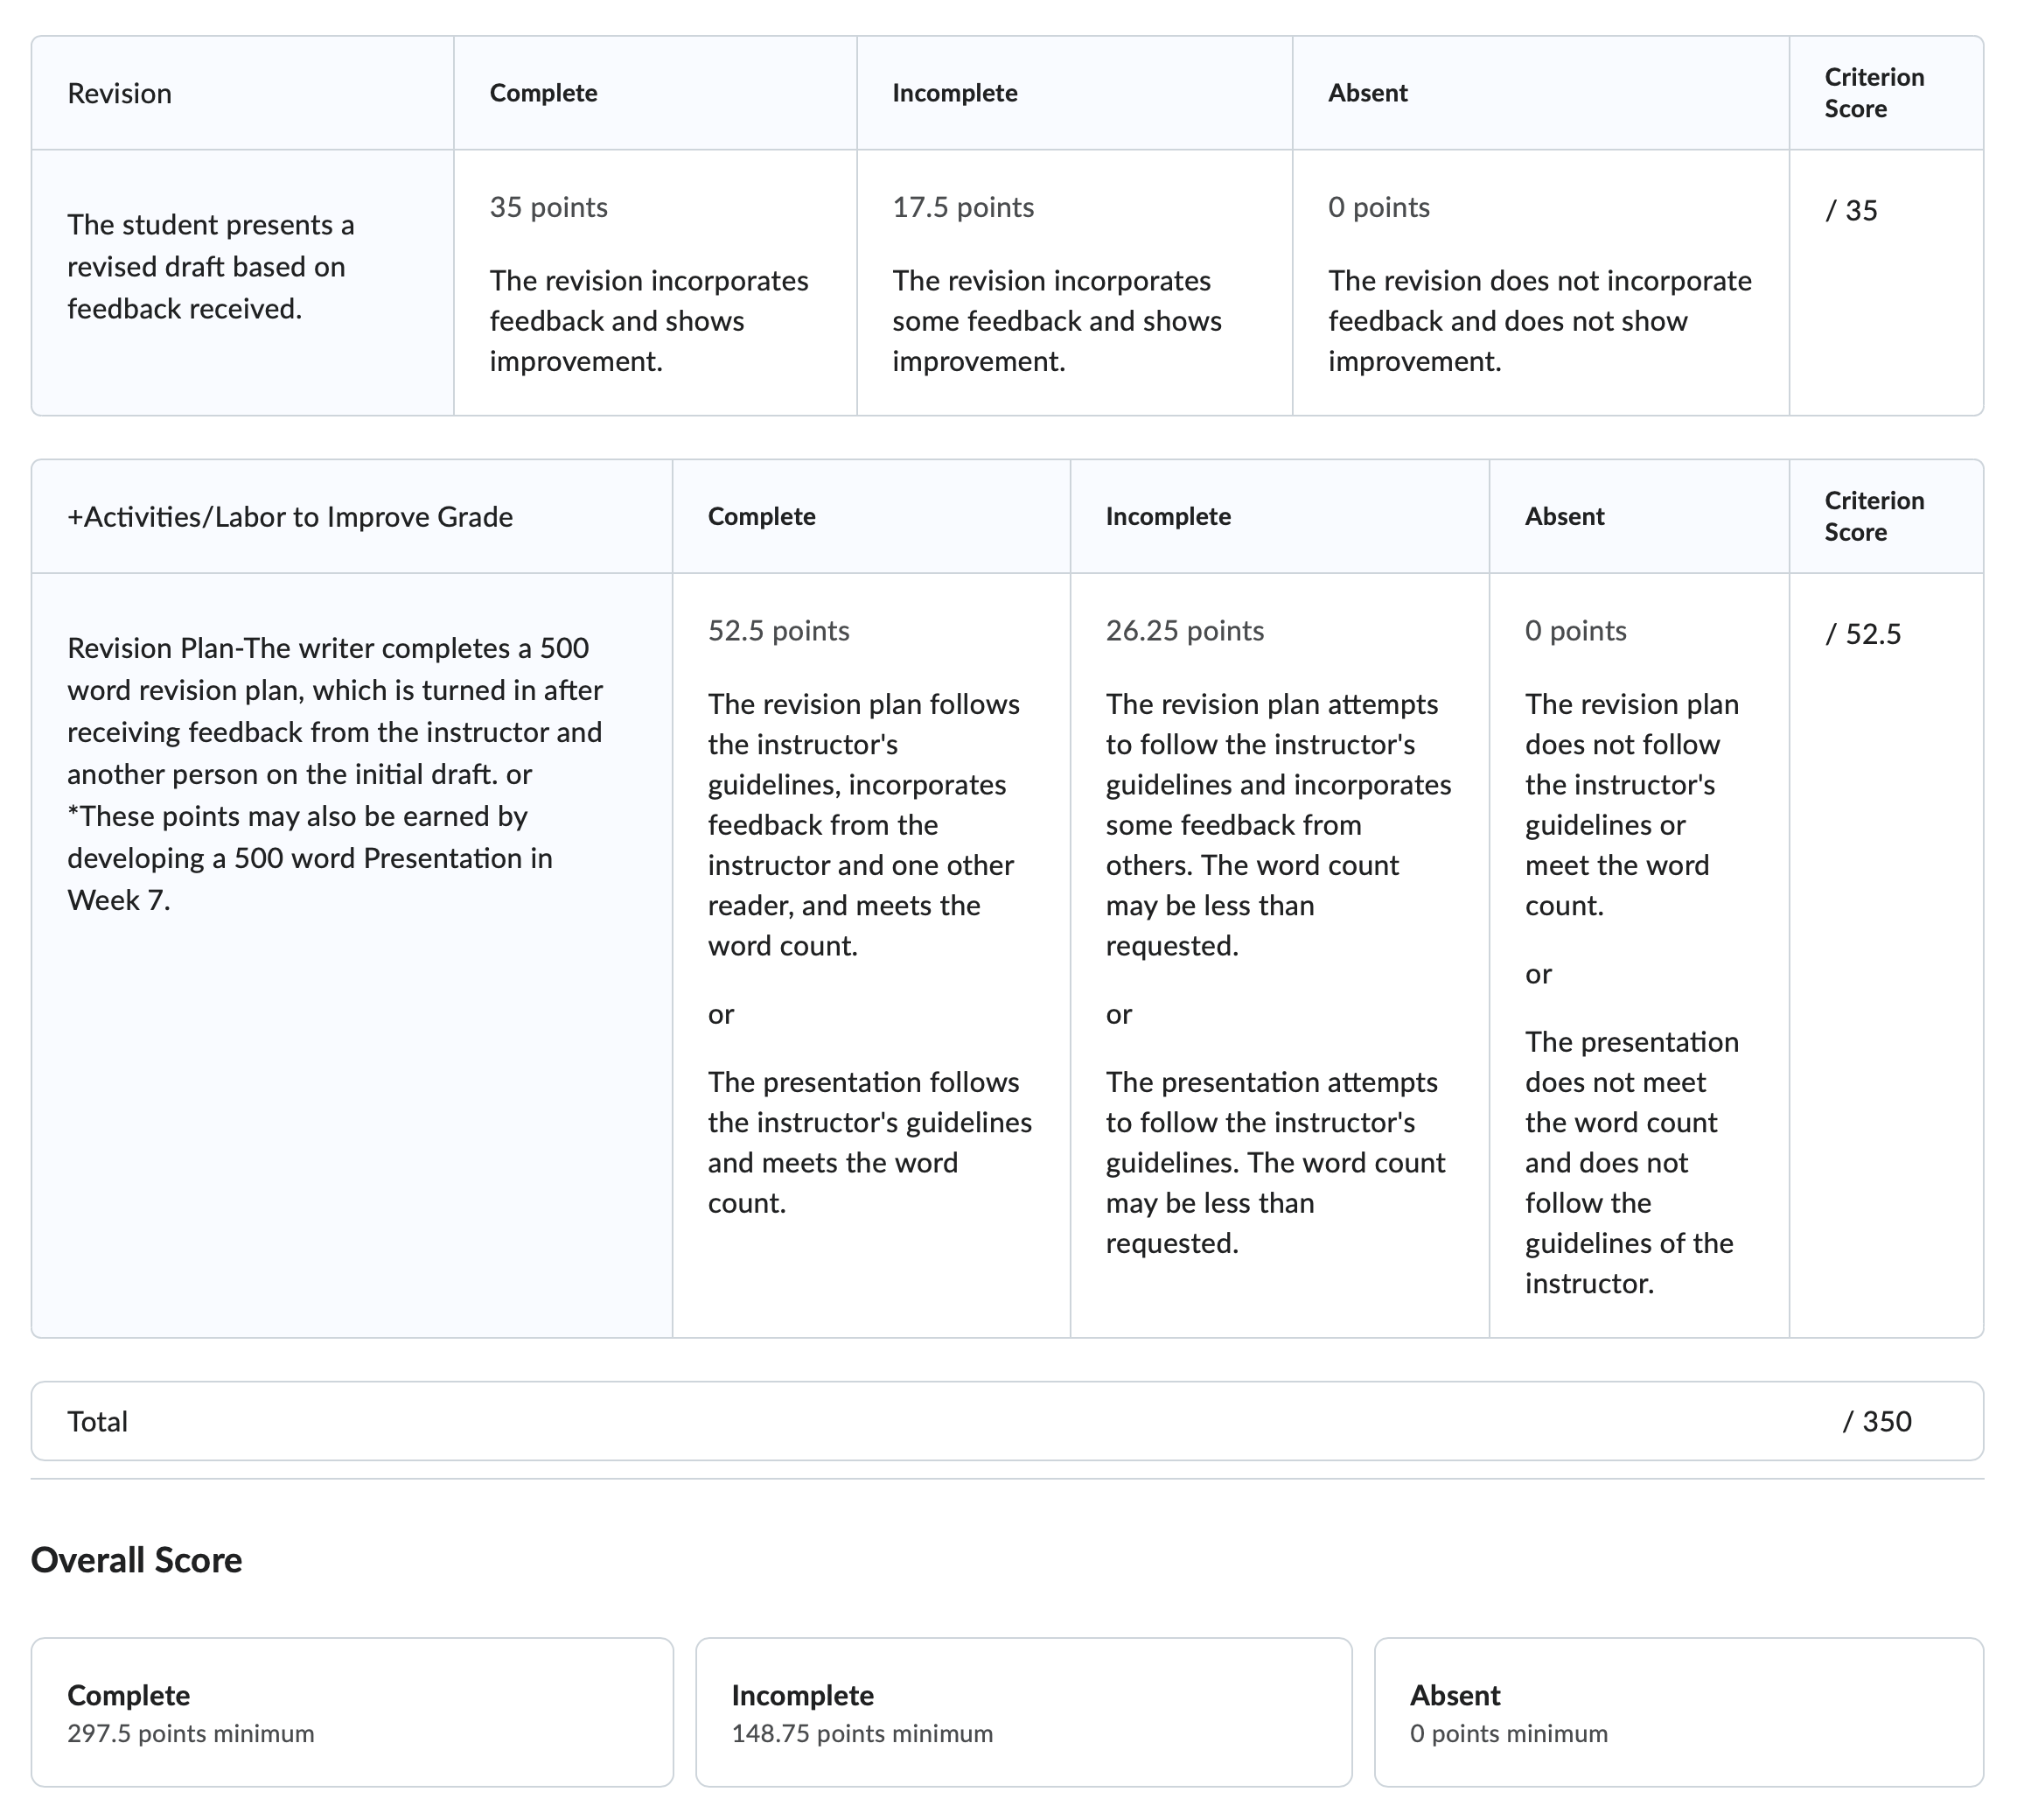Click the +Activities/Labor to Improve Grade header
The height and width of the screenshot is (1820, 2024).
point(290,517)
